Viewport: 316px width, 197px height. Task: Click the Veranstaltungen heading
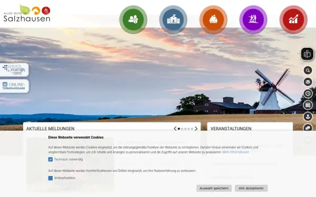231,129
